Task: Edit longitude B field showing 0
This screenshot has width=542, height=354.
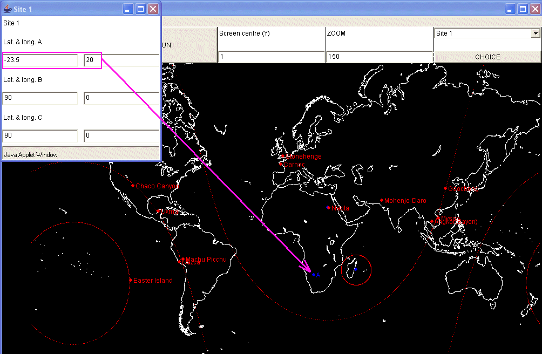Action: [121, 98]
